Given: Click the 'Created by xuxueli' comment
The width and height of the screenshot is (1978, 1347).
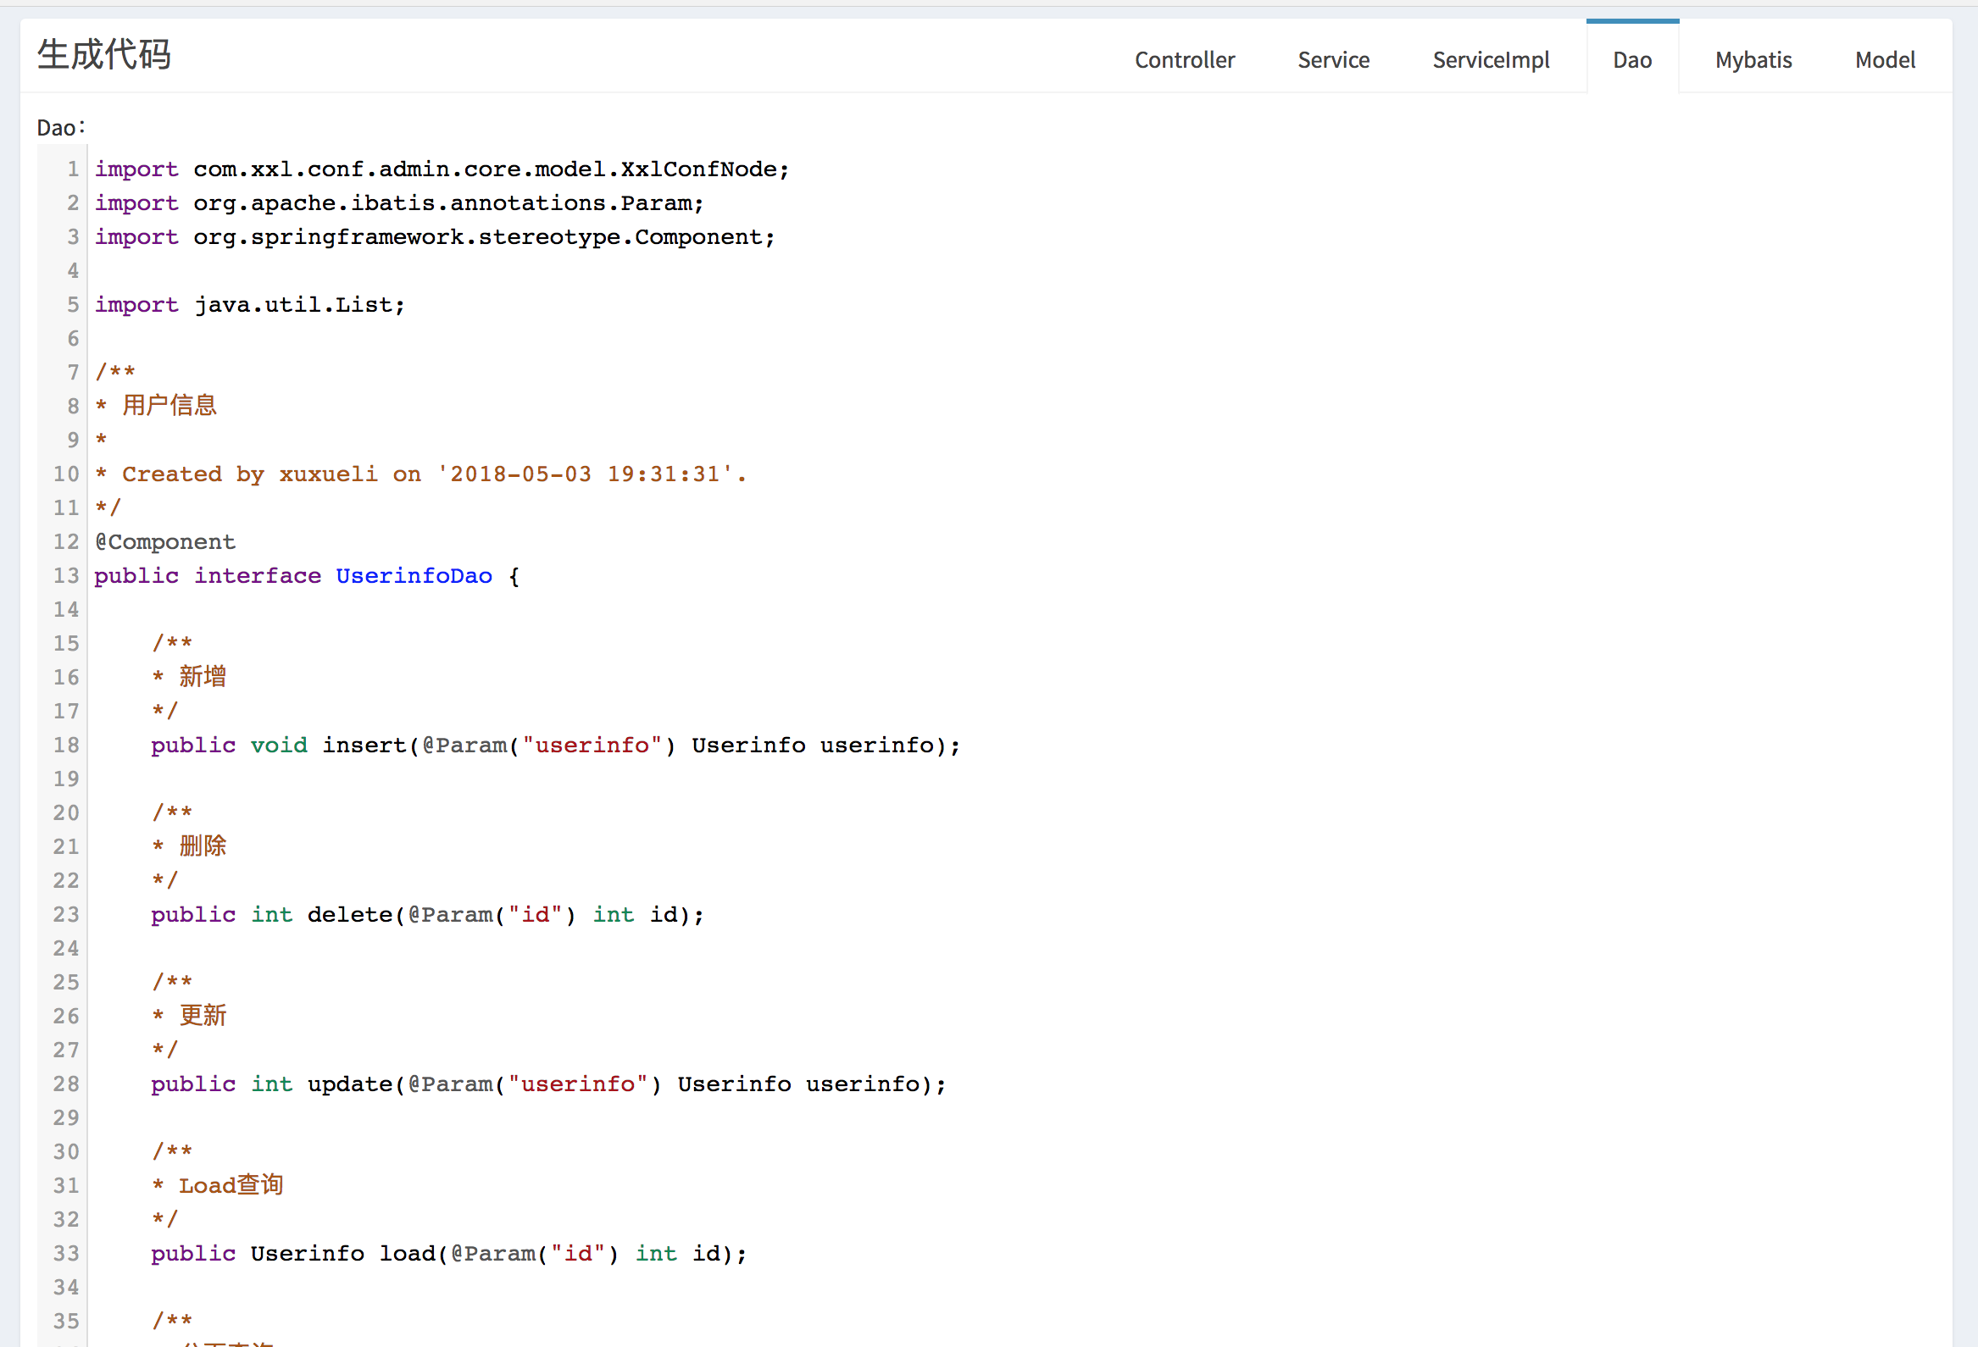Looking at the screenshot, I should 421,474.
